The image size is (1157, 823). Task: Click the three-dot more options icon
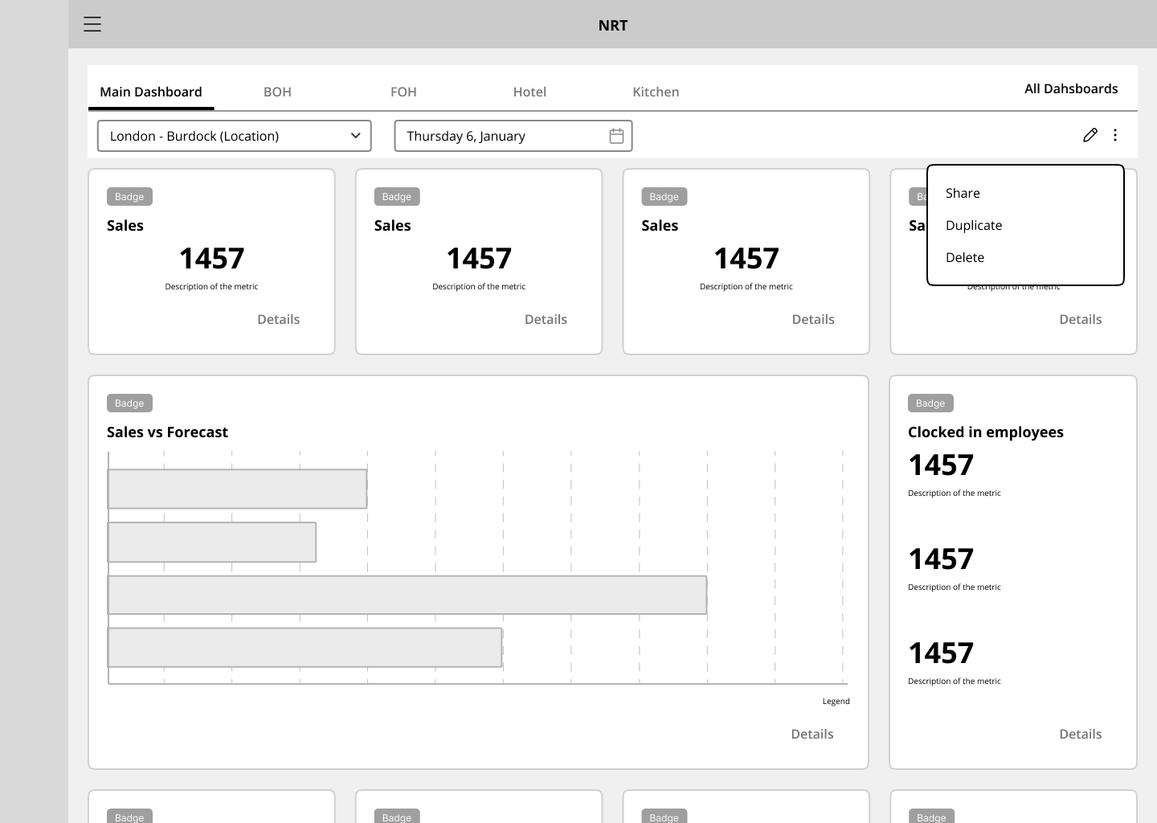click(1115, 135)
